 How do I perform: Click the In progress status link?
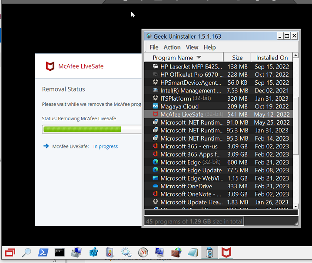pos(106,147)
